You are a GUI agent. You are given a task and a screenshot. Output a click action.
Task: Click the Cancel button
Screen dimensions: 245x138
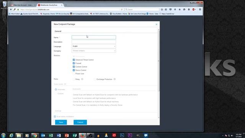point(80,122)
